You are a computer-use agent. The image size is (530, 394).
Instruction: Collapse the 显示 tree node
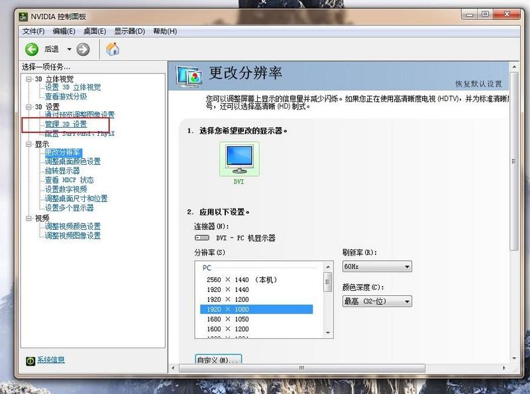point(28,144)
